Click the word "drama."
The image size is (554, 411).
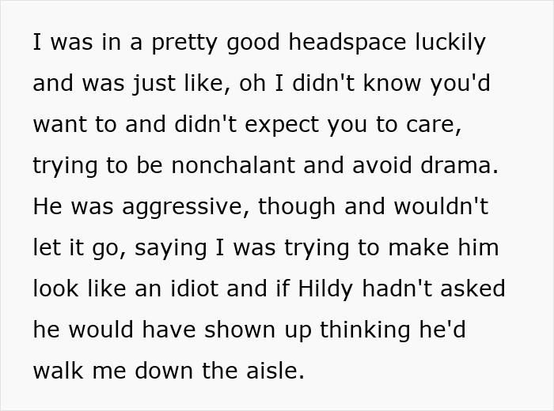[459, 164]
